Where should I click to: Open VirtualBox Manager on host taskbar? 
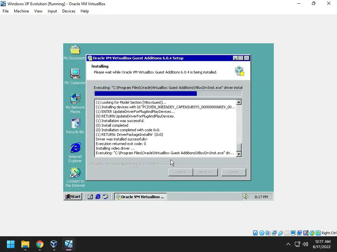(x=54, y=244)
